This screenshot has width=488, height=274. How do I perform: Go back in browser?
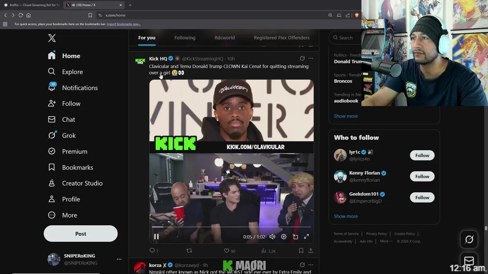[x=5, y=15]
